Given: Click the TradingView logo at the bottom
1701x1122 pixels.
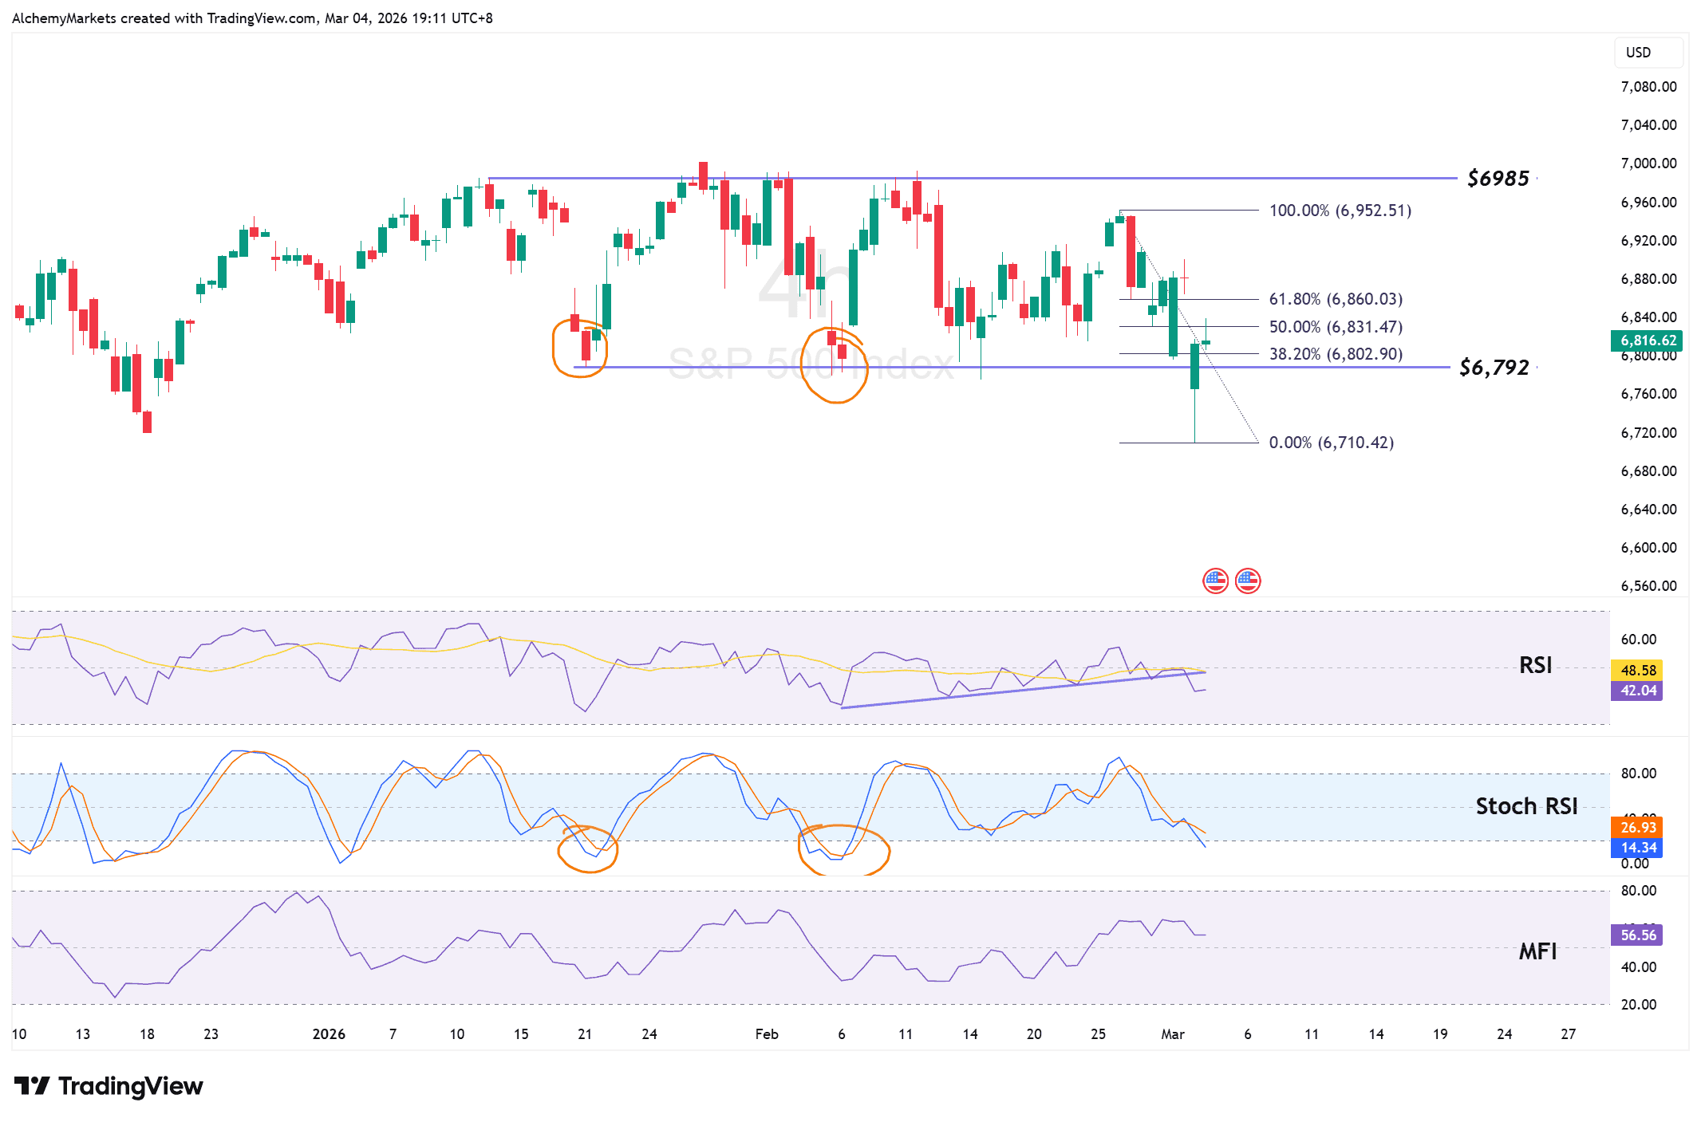Looking at the screenshot, I should 109,1085.
